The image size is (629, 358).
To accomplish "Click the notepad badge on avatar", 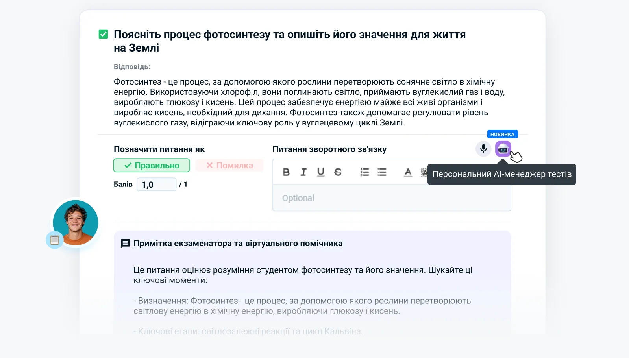I will click(x=55, y=240).
